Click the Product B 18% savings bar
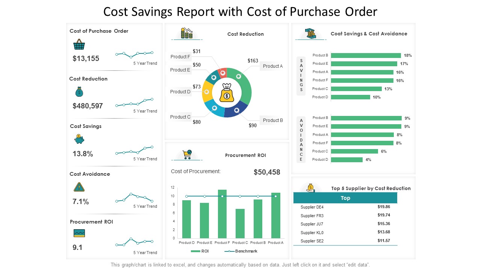The height and width of the screenshot is (271, 481). pyautogui.click(x=366, y=55)
